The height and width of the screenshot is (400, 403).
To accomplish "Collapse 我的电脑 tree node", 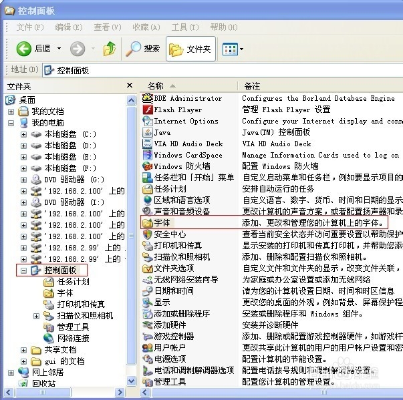I will pos(11,123).
